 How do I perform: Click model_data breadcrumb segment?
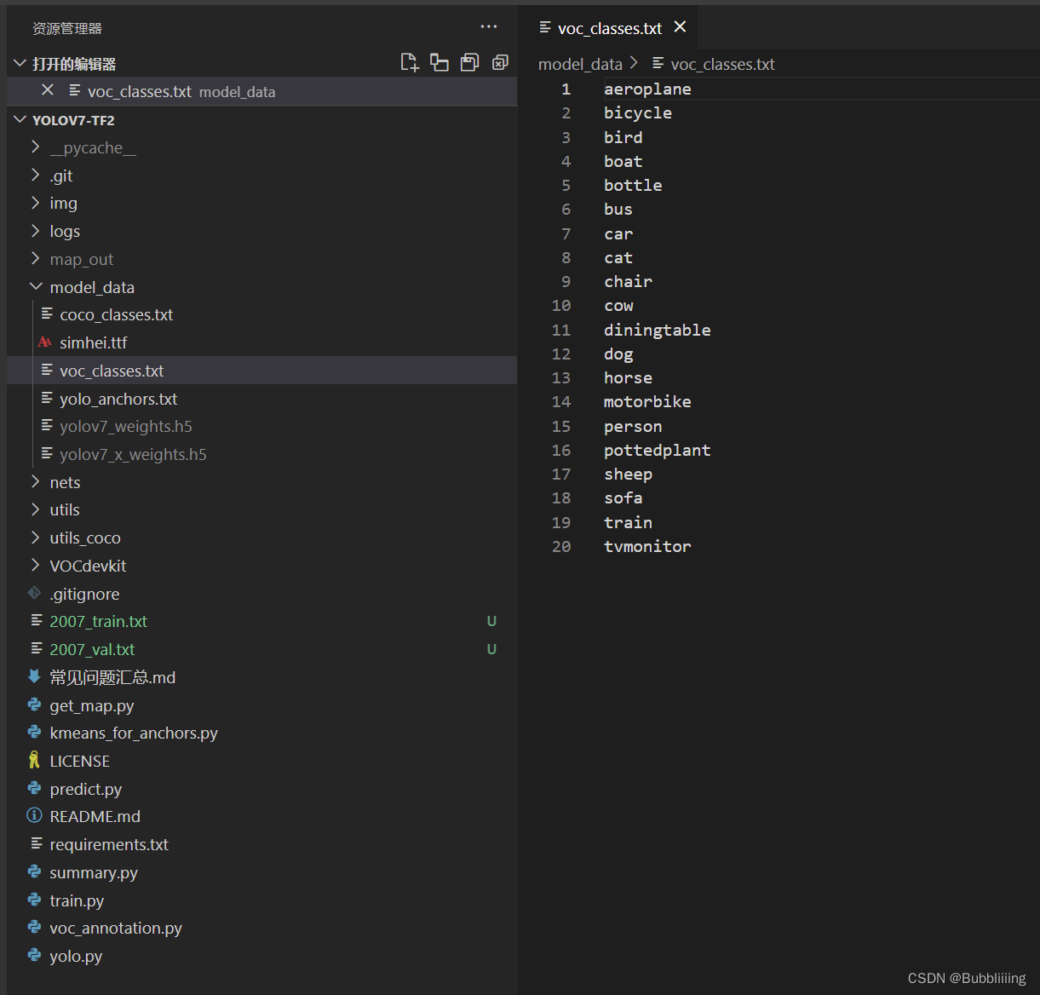pyautogui.click(x=580, y=64)
